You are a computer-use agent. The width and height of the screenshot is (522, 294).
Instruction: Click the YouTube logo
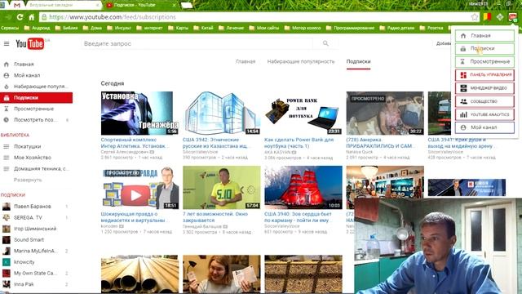point(30,43)
